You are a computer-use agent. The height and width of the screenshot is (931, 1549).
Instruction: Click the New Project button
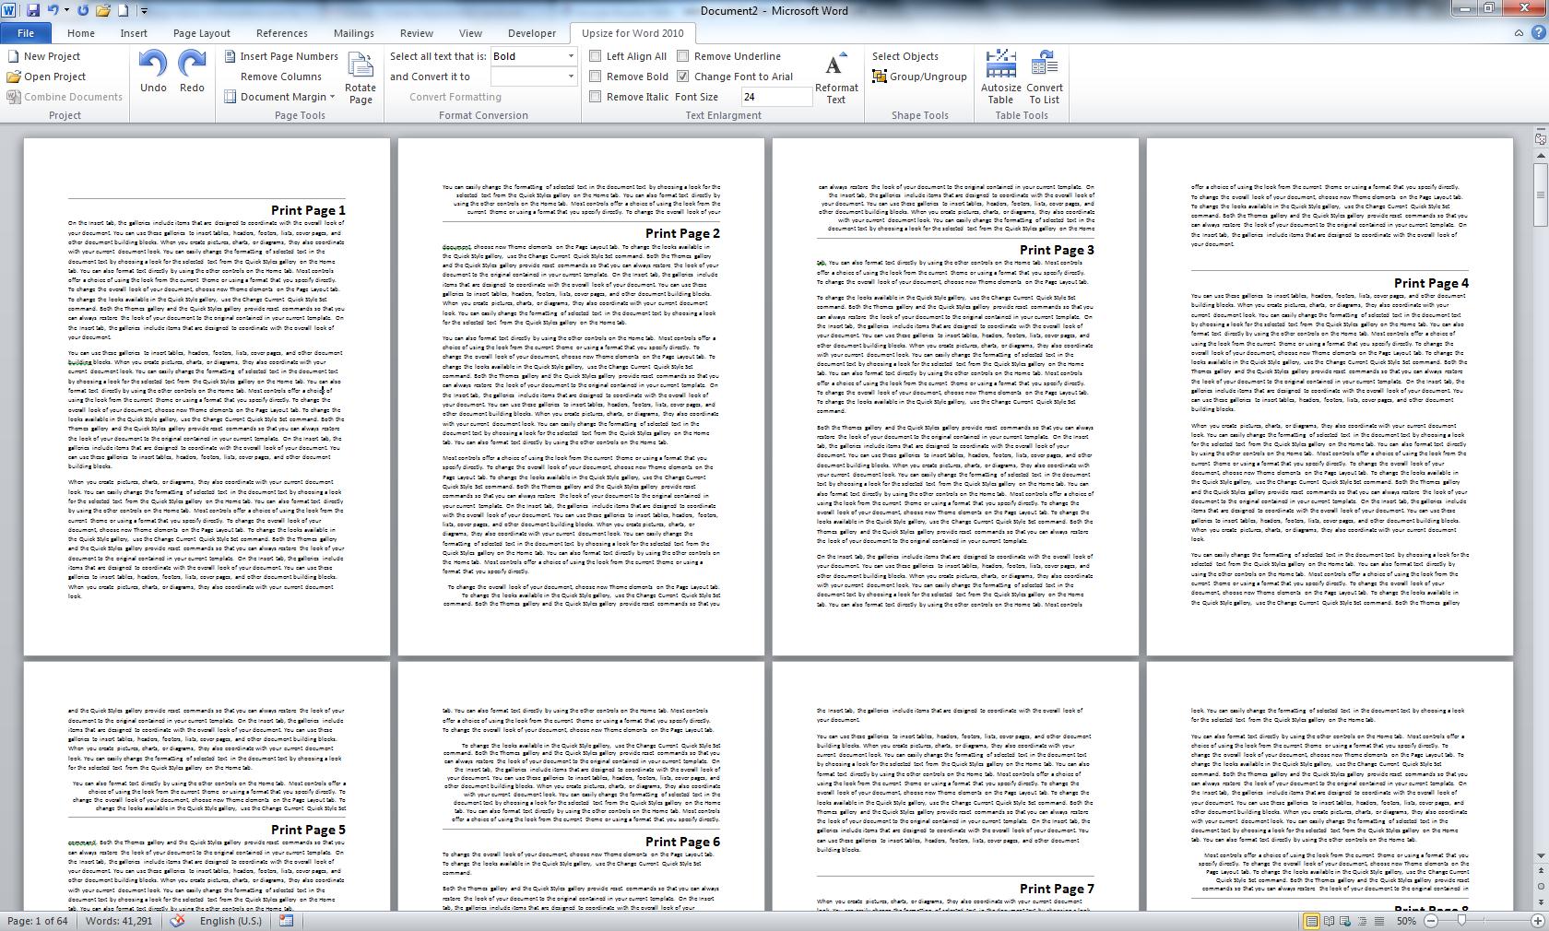tap(43, 56)
